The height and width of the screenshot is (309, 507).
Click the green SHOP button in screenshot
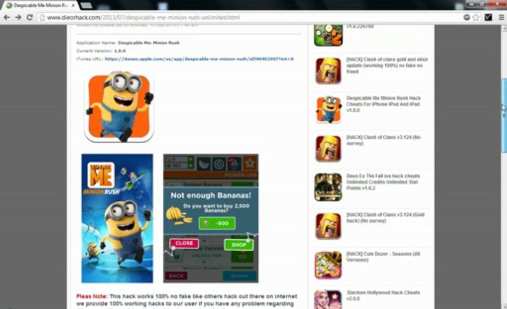click(238, 245)
